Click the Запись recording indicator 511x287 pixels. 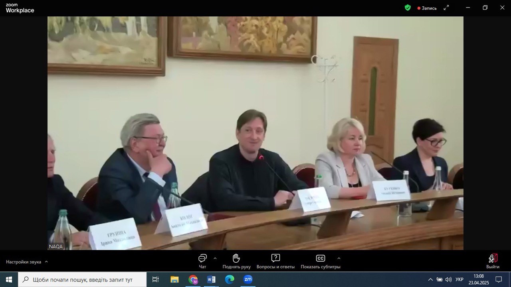427,8
